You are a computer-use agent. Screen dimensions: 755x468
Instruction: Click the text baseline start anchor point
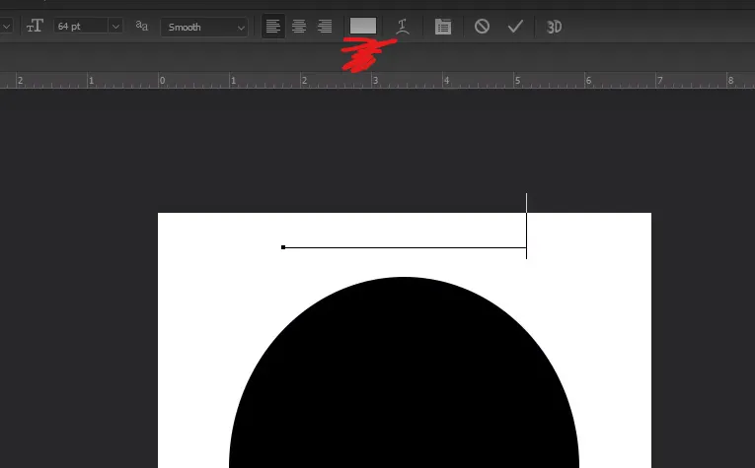[x=283, y=247]
